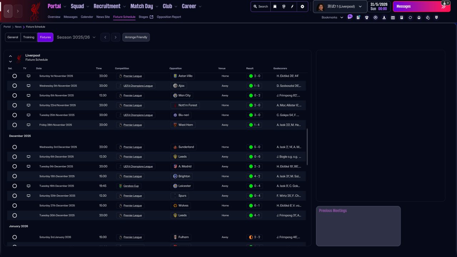Select the Ajax fixture radio button
This screenshot has height=257, width=457.
(x=15, y=86)
